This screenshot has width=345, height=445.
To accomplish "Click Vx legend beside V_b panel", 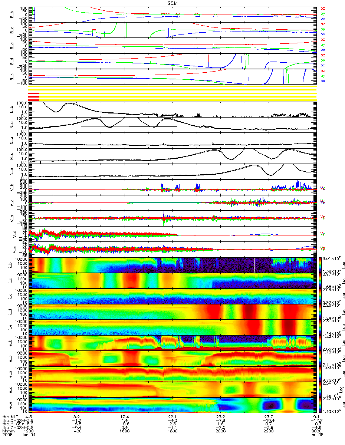I will [x=322, y=188].
